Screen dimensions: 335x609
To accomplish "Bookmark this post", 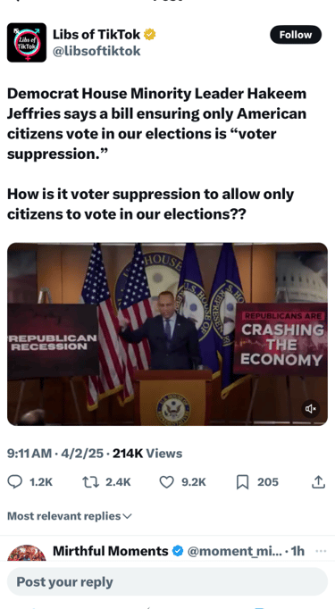I will (242, 482).
